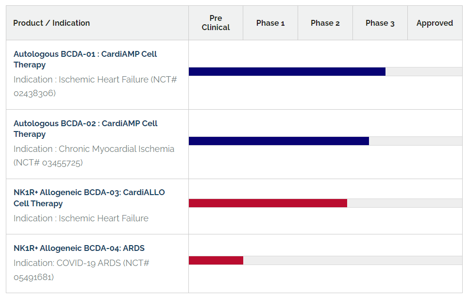Click the blue BCDA-01 progress bar
Image resolution: width=469 pixels, height=298 pixels.
287,72
